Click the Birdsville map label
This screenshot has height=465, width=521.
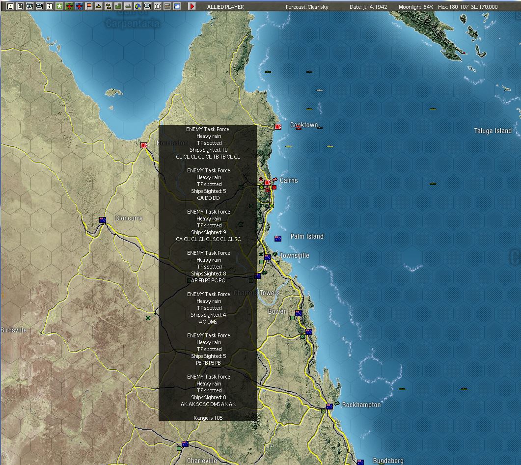click(x=14, y=330)
